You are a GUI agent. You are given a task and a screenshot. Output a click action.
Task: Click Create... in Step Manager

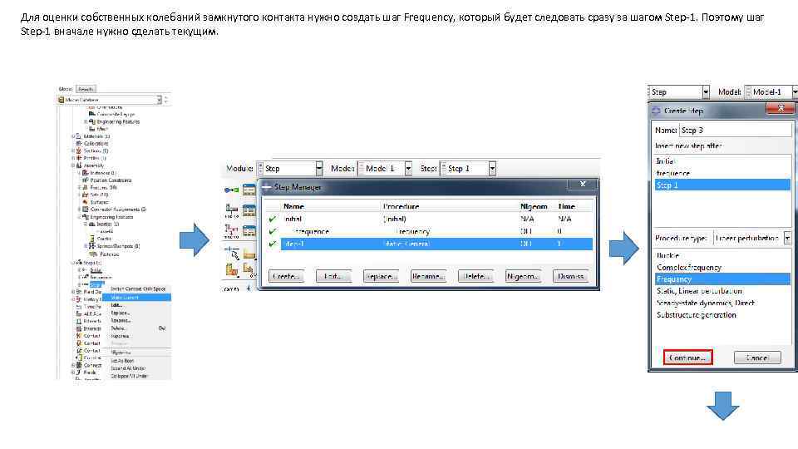pyautogui.click(x=286, y=276)
